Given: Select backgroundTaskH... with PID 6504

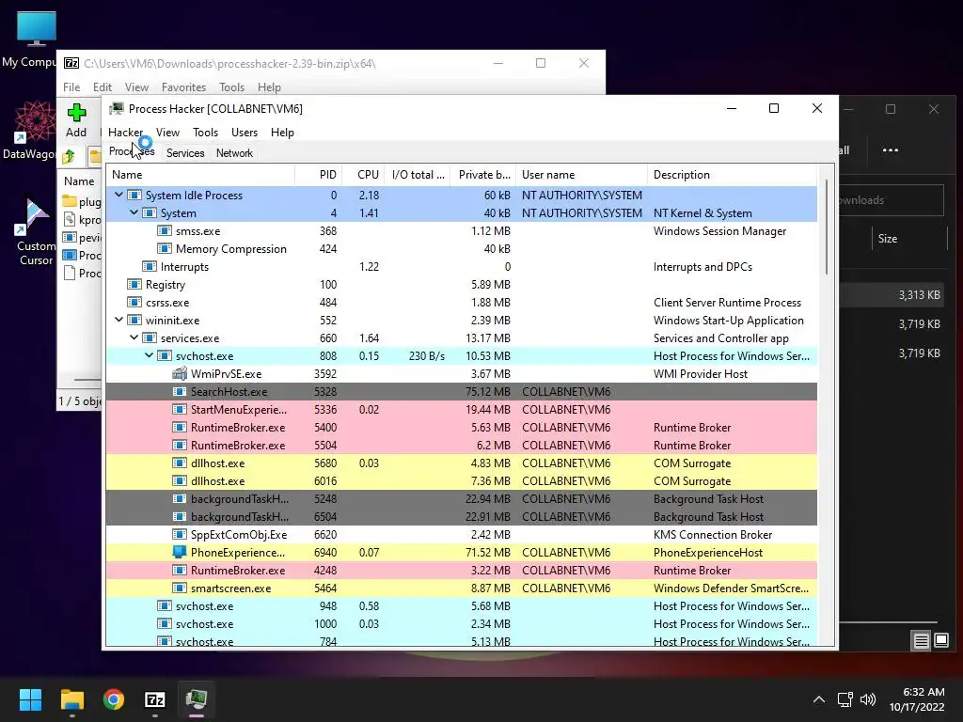Looking at the screenshot, I should click(x=461, y=516).
